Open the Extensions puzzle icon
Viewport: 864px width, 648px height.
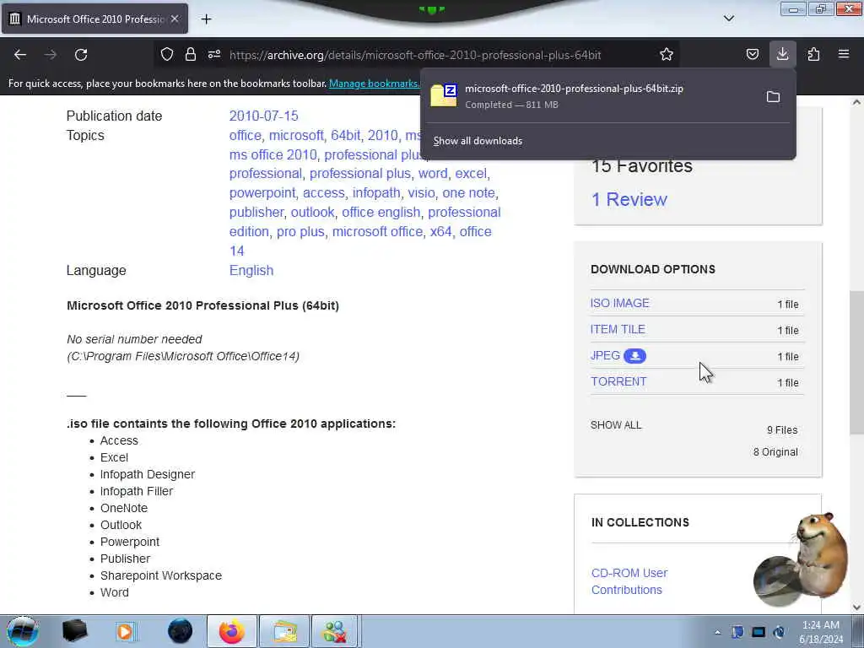coord(813,54)
